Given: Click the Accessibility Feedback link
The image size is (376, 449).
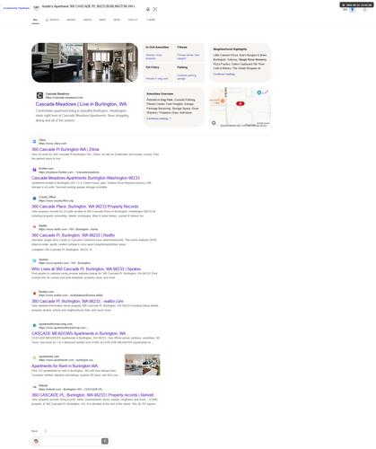Looking at the screenshot, I should coord(16,8).
